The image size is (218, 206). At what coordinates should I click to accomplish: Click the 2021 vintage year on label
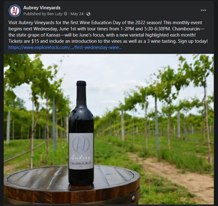(81, 166)
